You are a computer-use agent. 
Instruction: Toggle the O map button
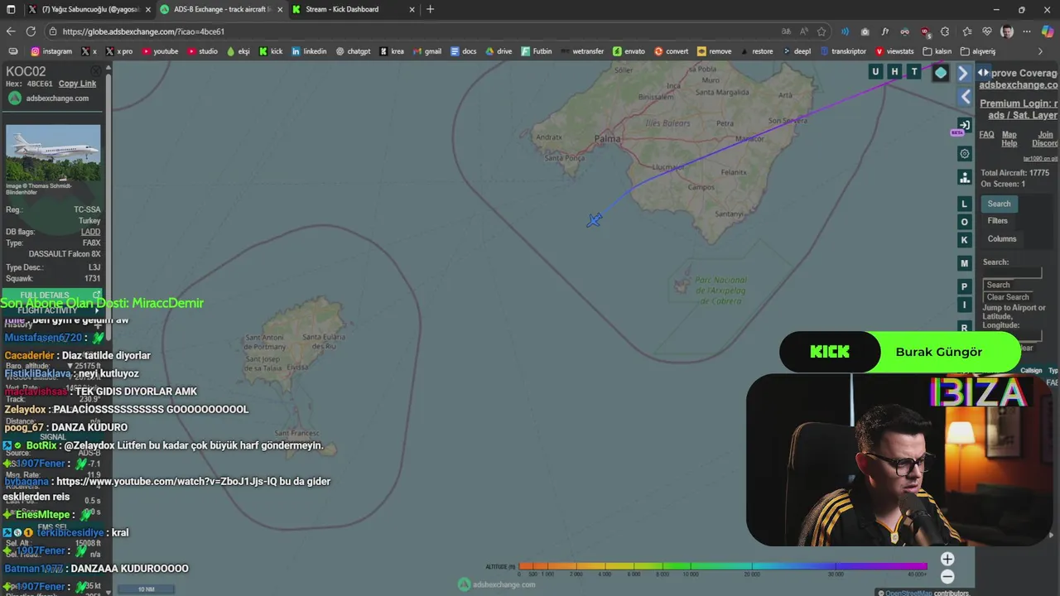[x=964, y=222]
